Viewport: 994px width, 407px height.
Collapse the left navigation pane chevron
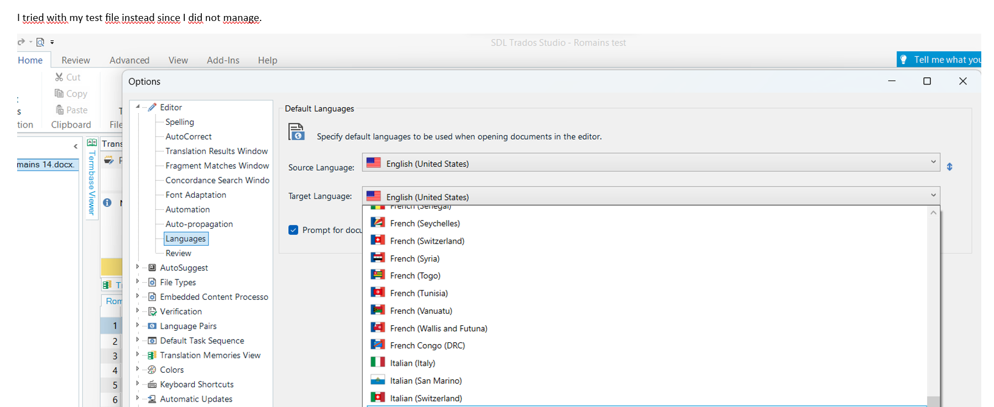(75, 146)
